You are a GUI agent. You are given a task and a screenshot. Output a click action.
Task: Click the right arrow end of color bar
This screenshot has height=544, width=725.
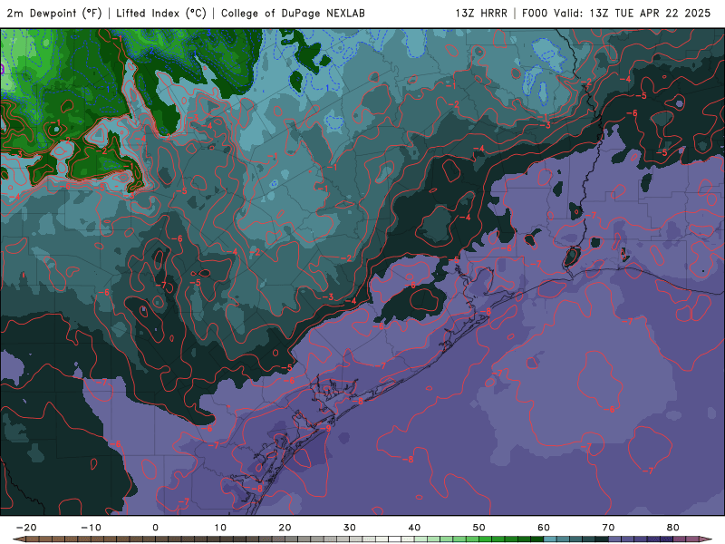(706, 539)
